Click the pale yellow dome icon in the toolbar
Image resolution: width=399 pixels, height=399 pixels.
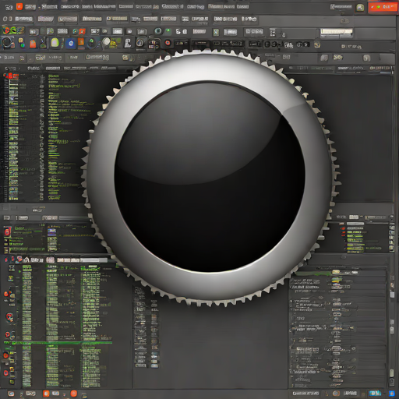(55, 42)
